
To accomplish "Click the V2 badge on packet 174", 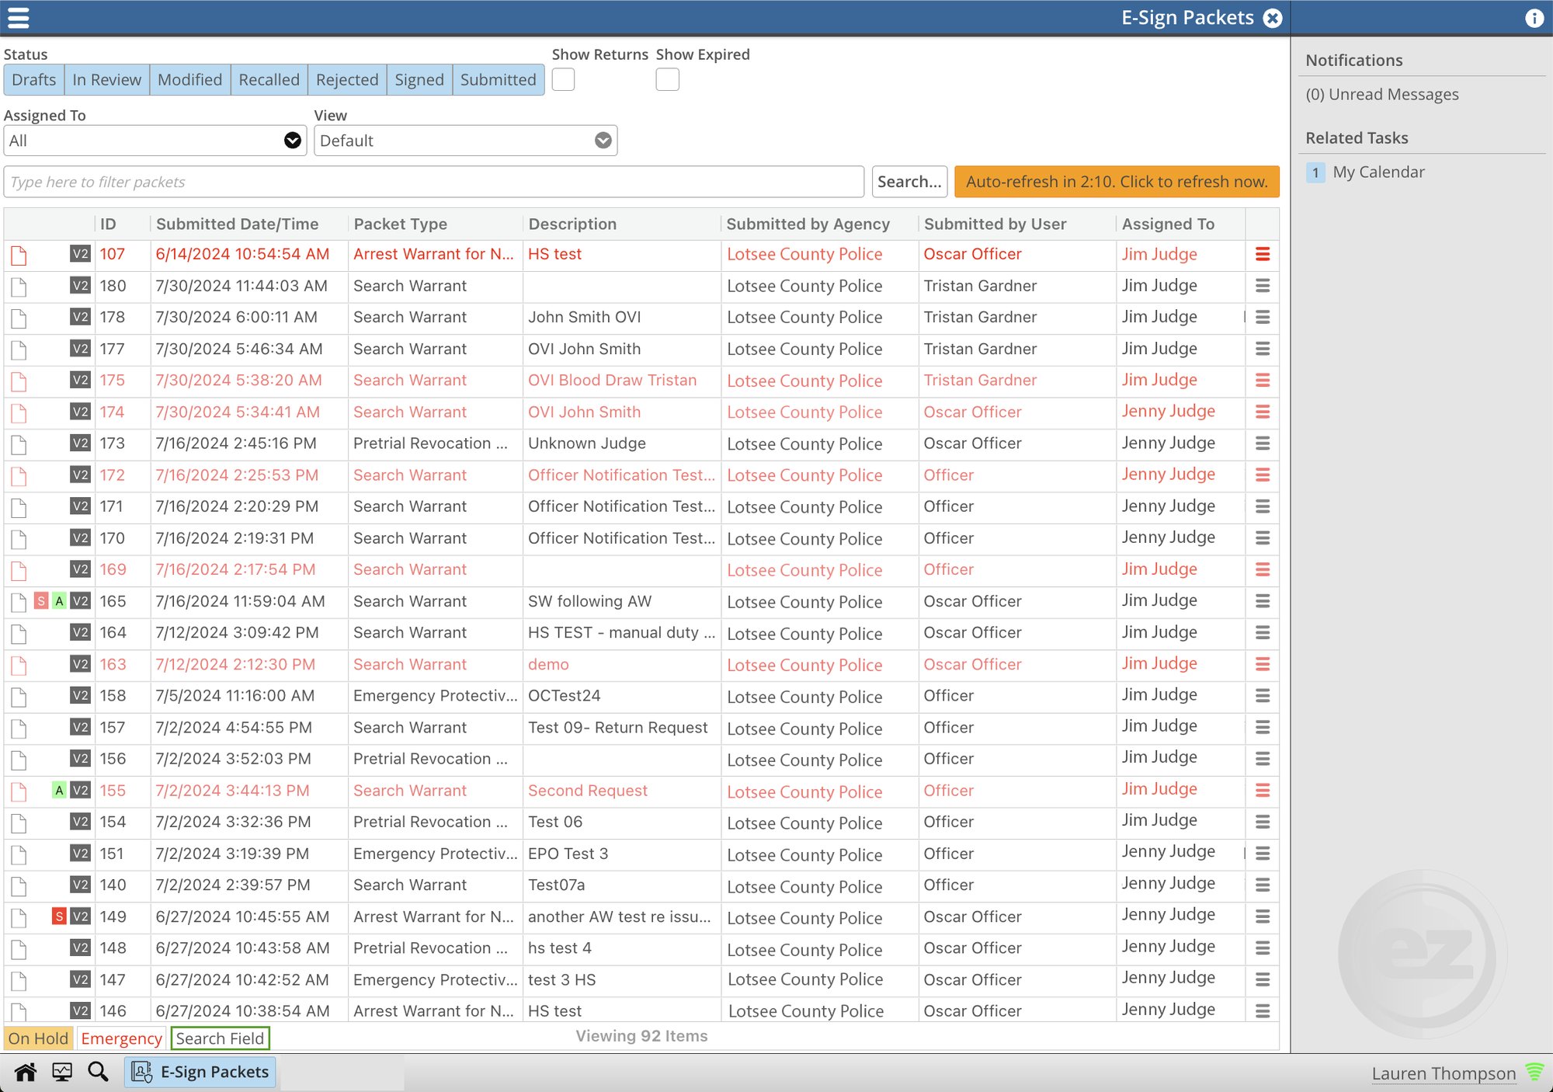I will pyautogui.click(x=80, y=412).
